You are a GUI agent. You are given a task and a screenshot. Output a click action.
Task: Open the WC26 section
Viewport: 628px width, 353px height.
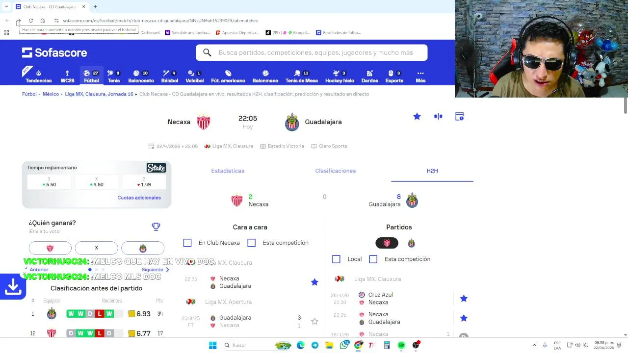[x=67, y=76]
